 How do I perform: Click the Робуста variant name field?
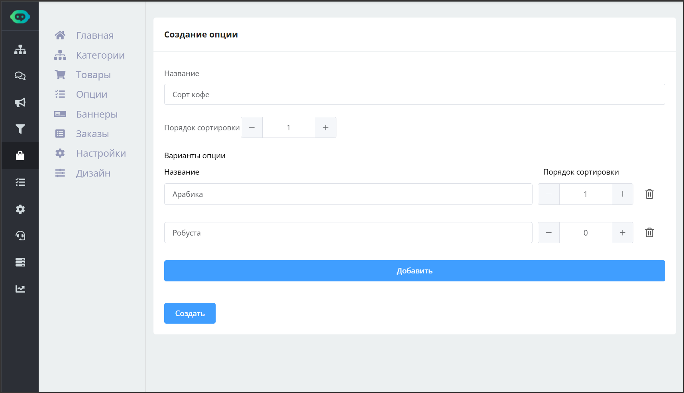pos(348,233)
